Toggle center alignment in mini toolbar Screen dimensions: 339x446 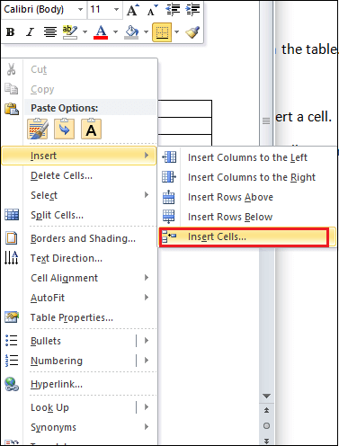point(50,32)
